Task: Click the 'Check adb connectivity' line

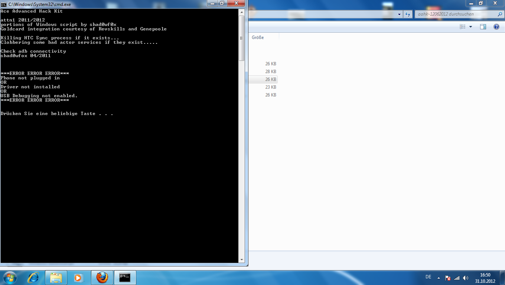Action: (33, 51)
